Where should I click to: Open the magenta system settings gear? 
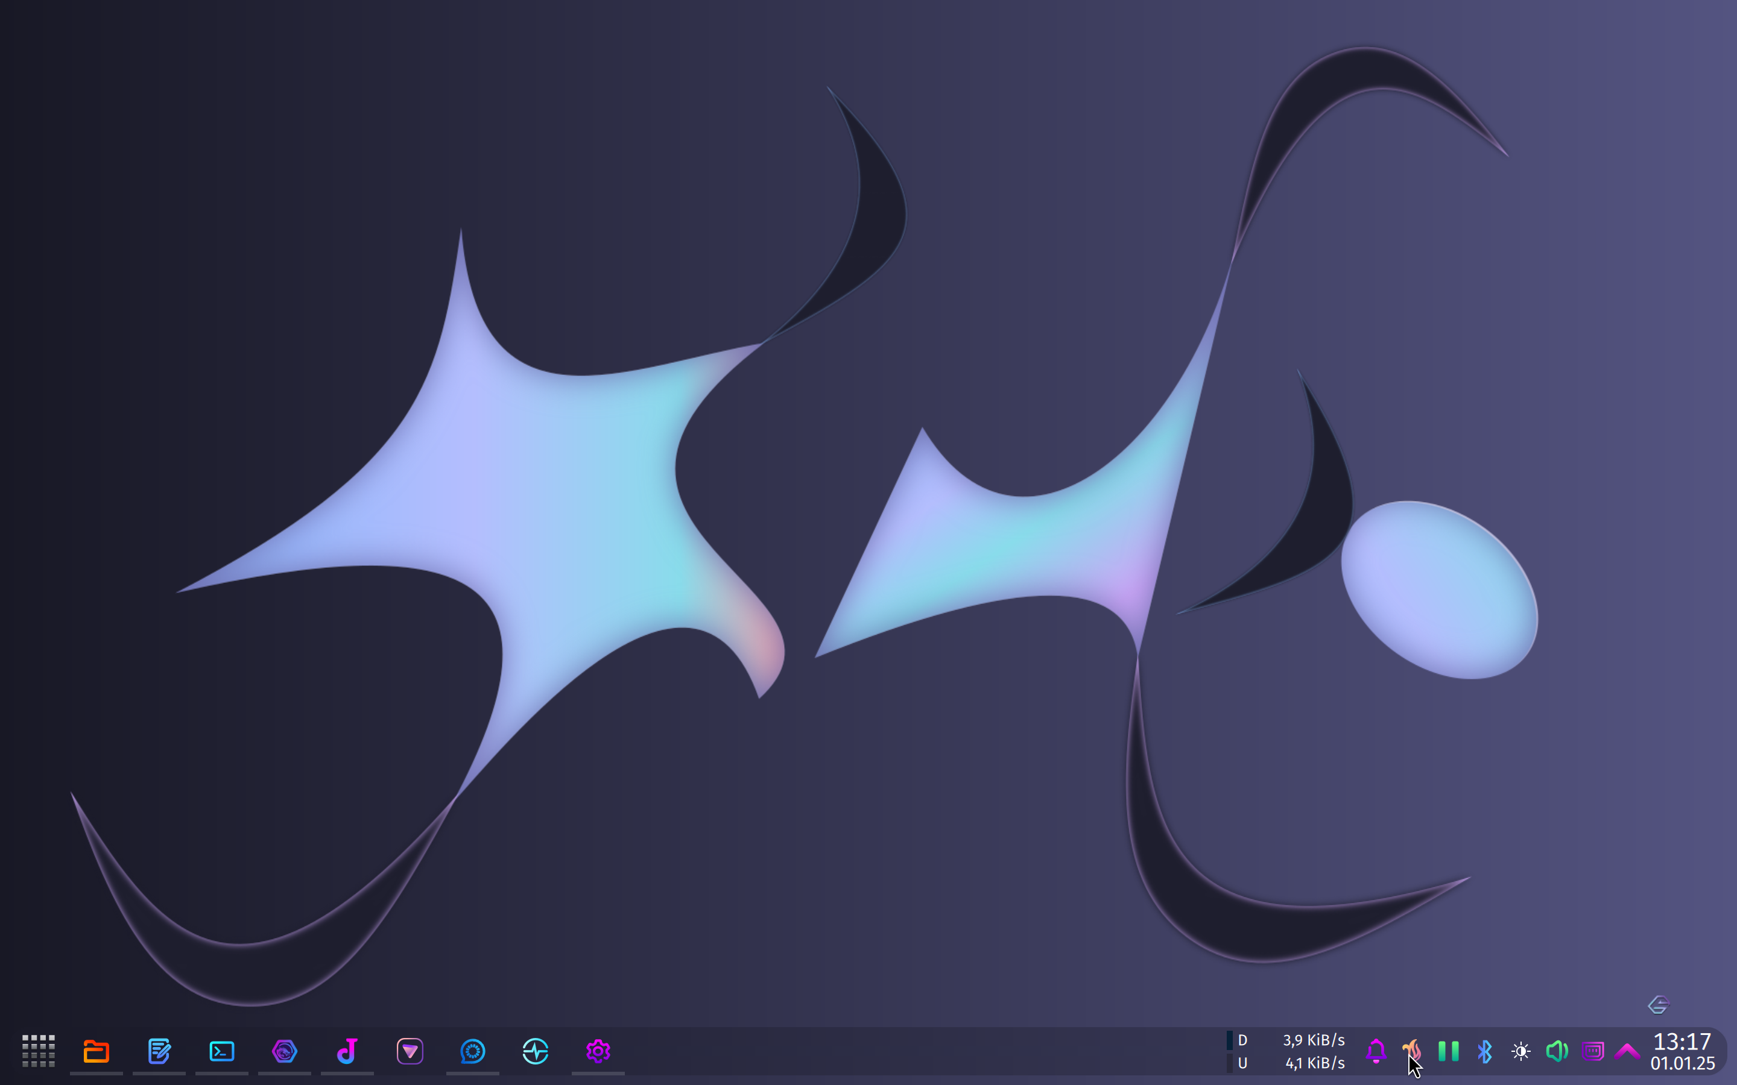(598, 1051)
